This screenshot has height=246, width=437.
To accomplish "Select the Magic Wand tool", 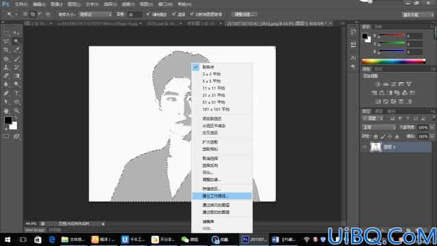I will pyautogui.click(x=16, y=42).
